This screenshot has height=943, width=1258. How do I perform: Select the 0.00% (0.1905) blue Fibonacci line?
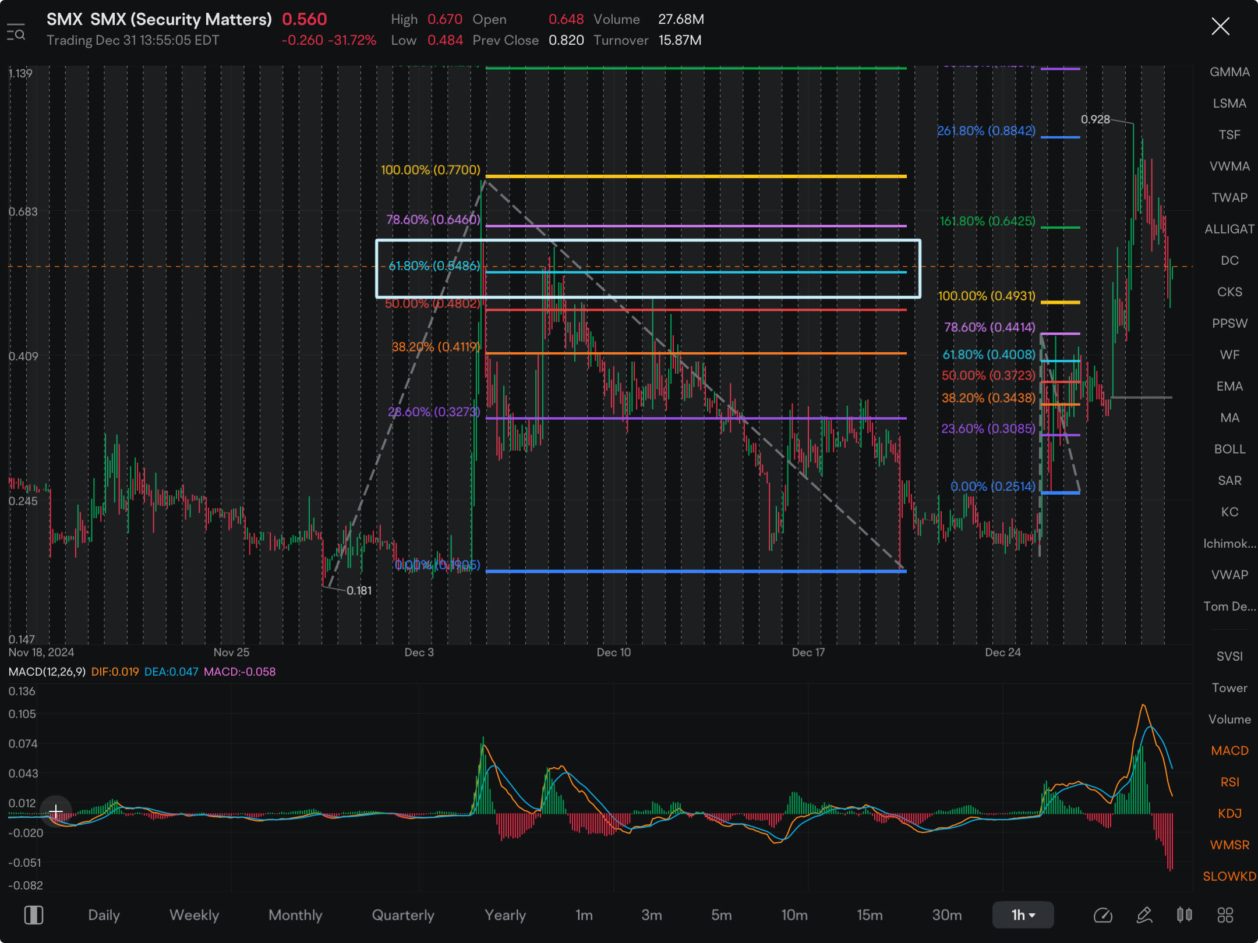pos(696,571)
